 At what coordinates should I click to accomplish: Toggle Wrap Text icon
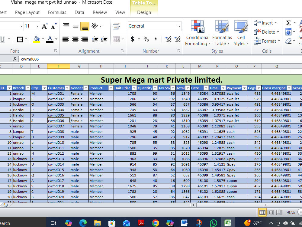(117, 26)
